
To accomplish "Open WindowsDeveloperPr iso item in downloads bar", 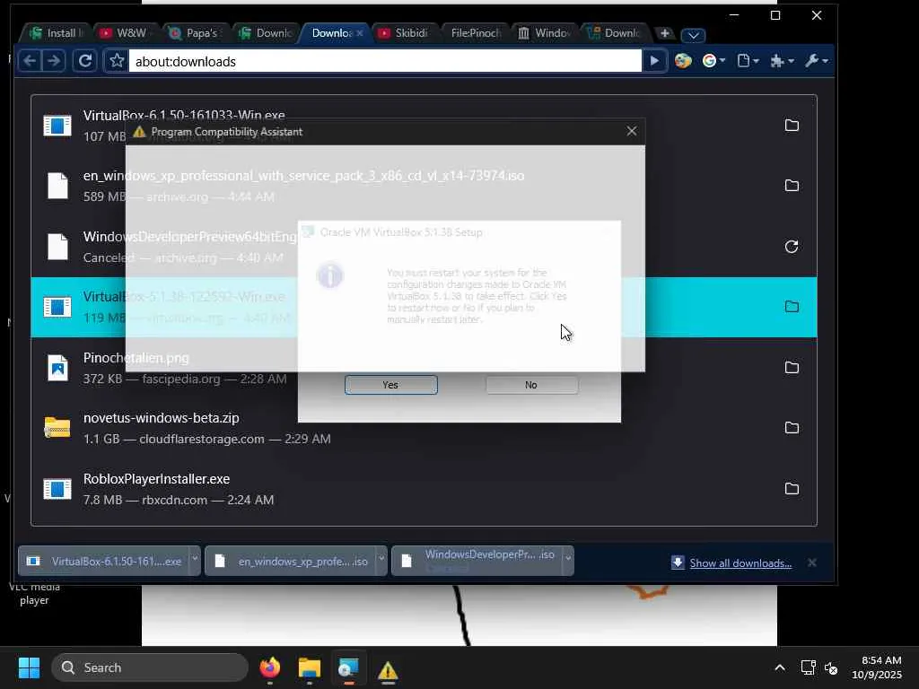I will [477, 562].
